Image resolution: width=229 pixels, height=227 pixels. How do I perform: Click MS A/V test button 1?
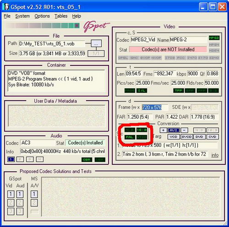[x=34, y=194]
